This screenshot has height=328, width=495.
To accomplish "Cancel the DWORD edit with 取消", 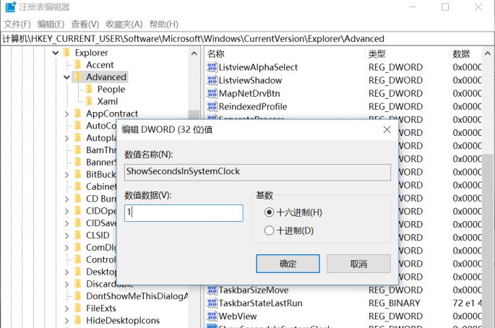I will pyautogui.click(x=358, y=264).
